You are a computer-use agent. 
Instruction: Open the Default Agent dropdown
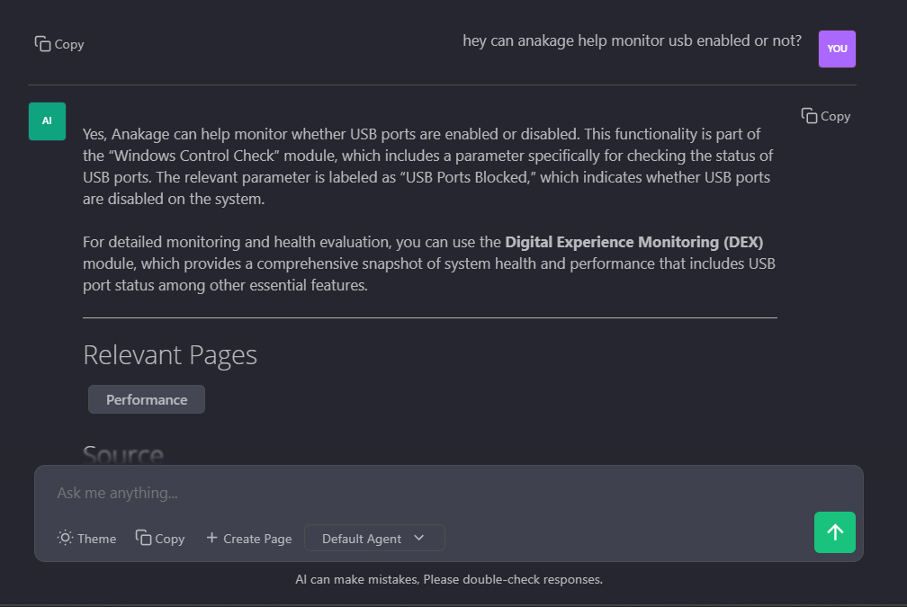tap(374, 538)
